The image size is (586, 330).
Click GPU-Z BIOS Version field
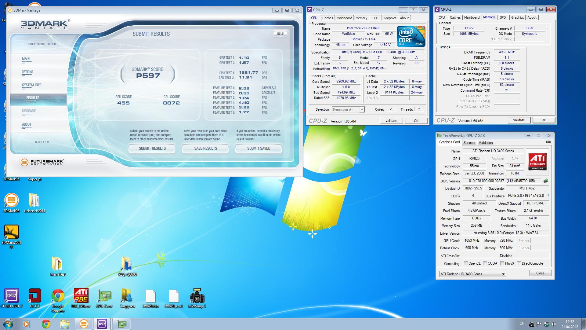(x=502, y=181)
